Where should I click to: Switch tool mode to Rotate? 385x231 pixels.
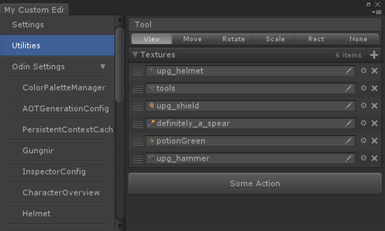coord(234,39)
